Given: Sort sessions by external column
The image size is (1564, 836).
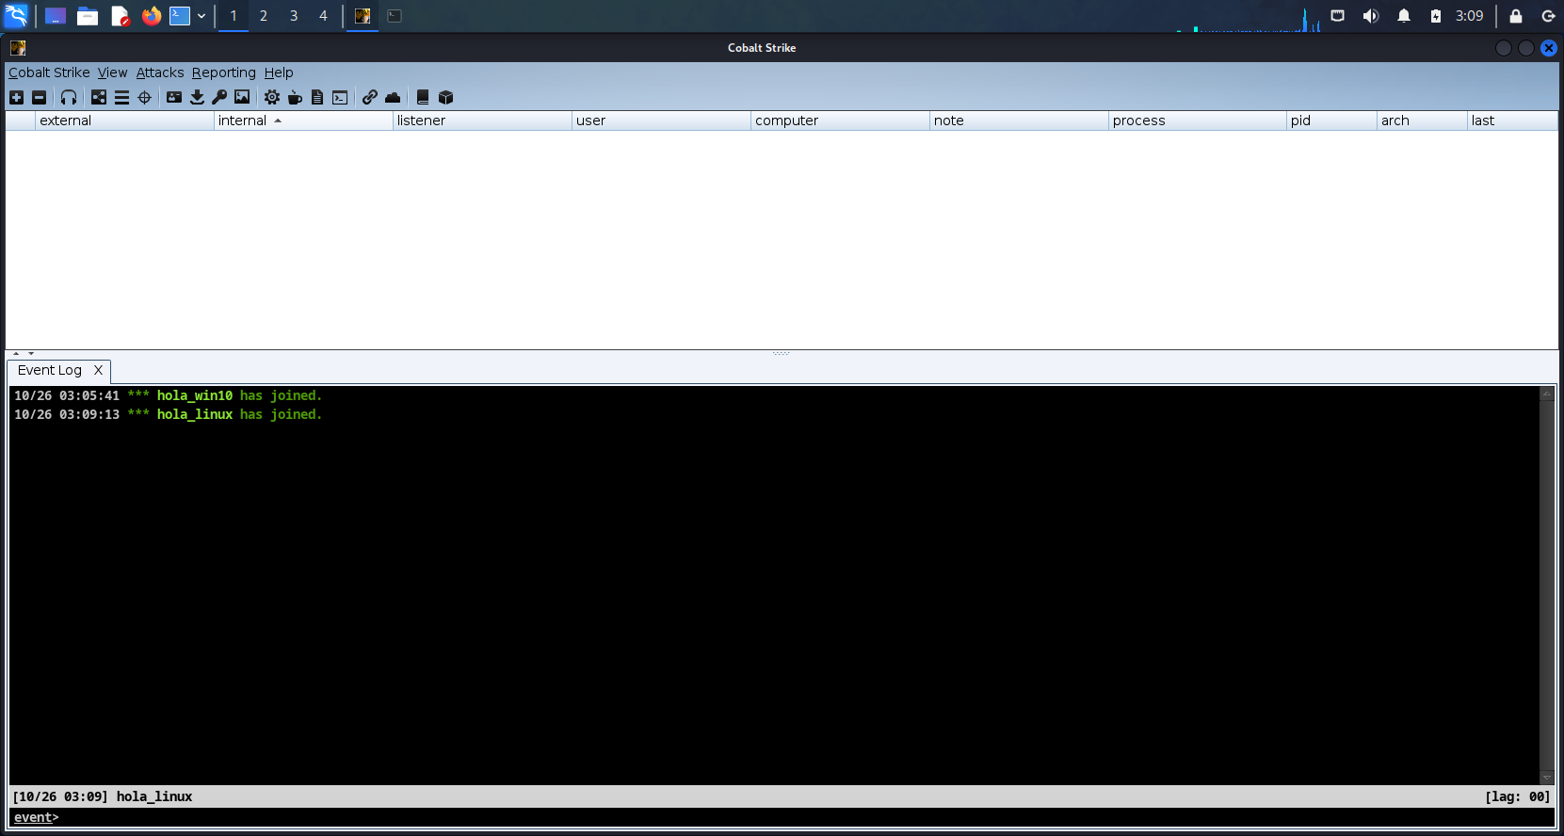Looking at the screenshot, I should coord(124,121).
